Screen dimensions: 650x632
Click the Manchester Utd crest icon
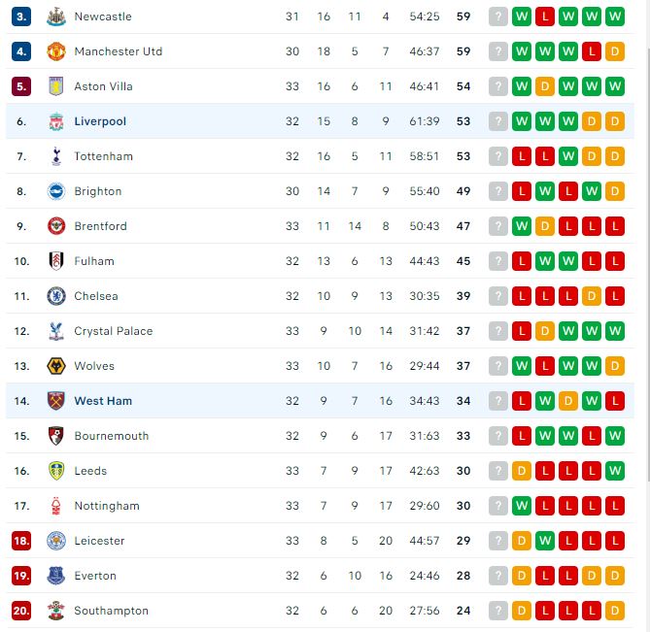[55, 51]
